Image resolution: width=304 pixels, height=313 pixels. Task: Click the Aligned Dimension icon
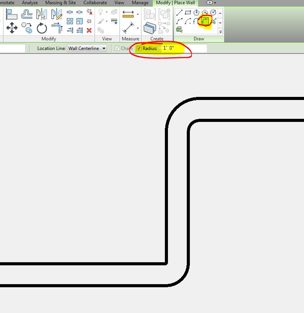[x=128, y=28]
